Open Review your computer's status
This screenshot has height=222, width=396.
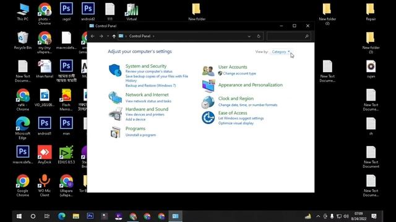(x=148, y=72)
